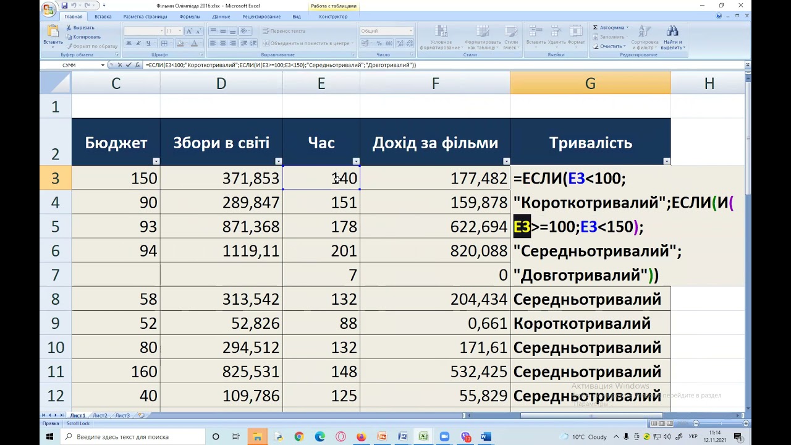Click AutoSum (Автосумма)
Viewport: 791px width, 445px height.
pyautogui.click(x=610, y=27)
